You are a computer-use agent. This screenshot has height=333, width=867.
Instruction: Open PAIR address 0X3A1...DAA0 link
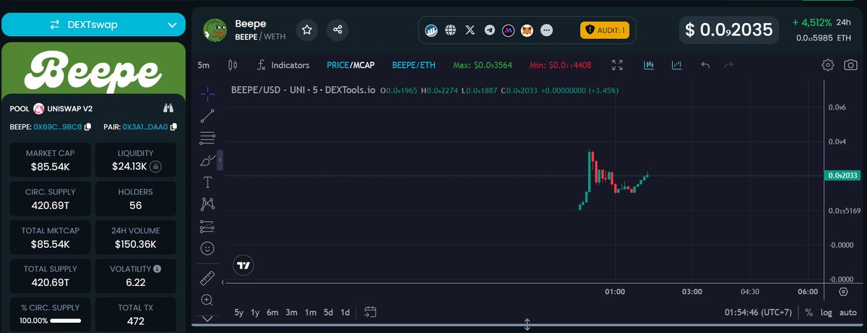[x=144, y=127]
